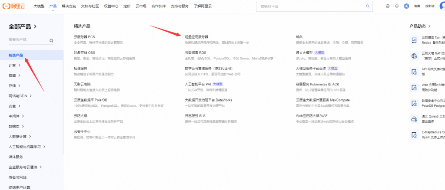Open the 权益中心 top menu
Viewport: 445px width, 190px height.
[x=111, y=6]
